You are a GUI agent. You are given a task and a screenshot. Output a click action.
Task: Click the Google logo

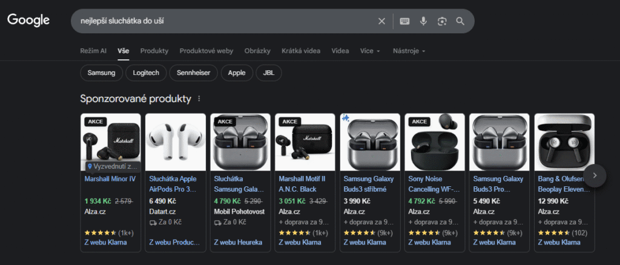click(28, 21)
